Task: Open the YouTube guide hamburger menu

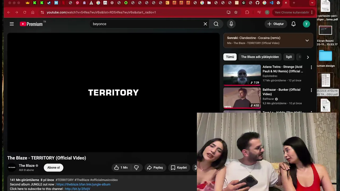Action: click(12, 24)
